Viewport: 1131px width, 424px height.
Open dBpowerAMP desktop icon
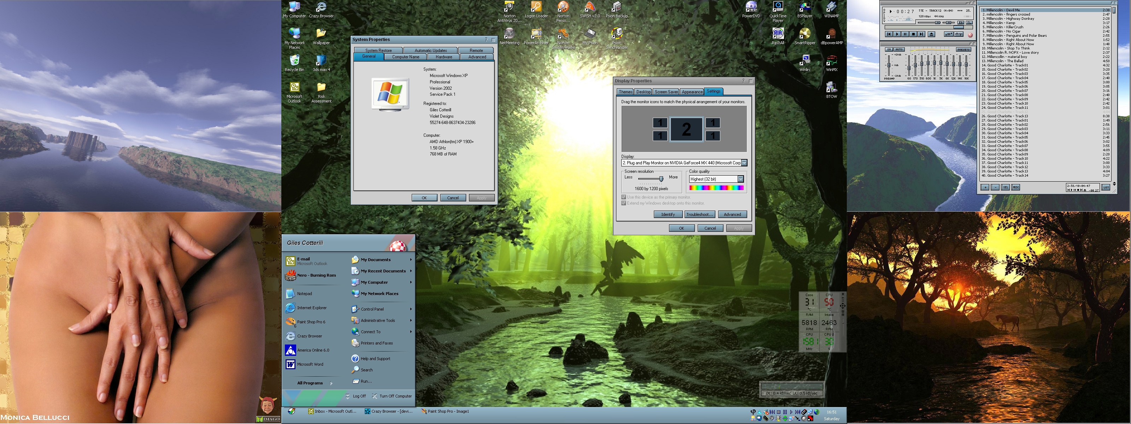[832, 36]
